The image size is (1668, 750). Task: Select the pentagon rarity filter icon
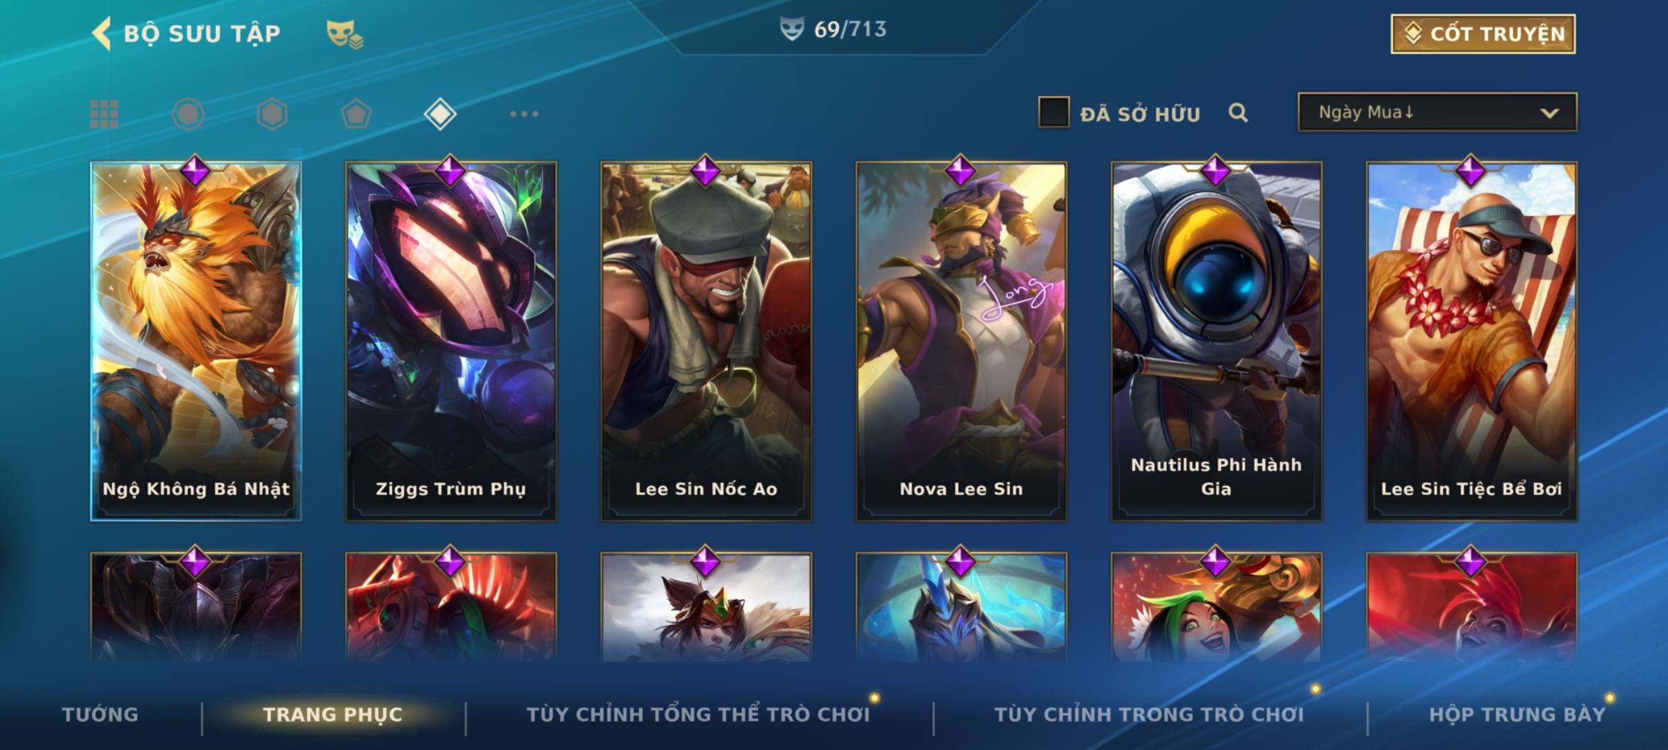pyautogui.click(x=356, y=114)
